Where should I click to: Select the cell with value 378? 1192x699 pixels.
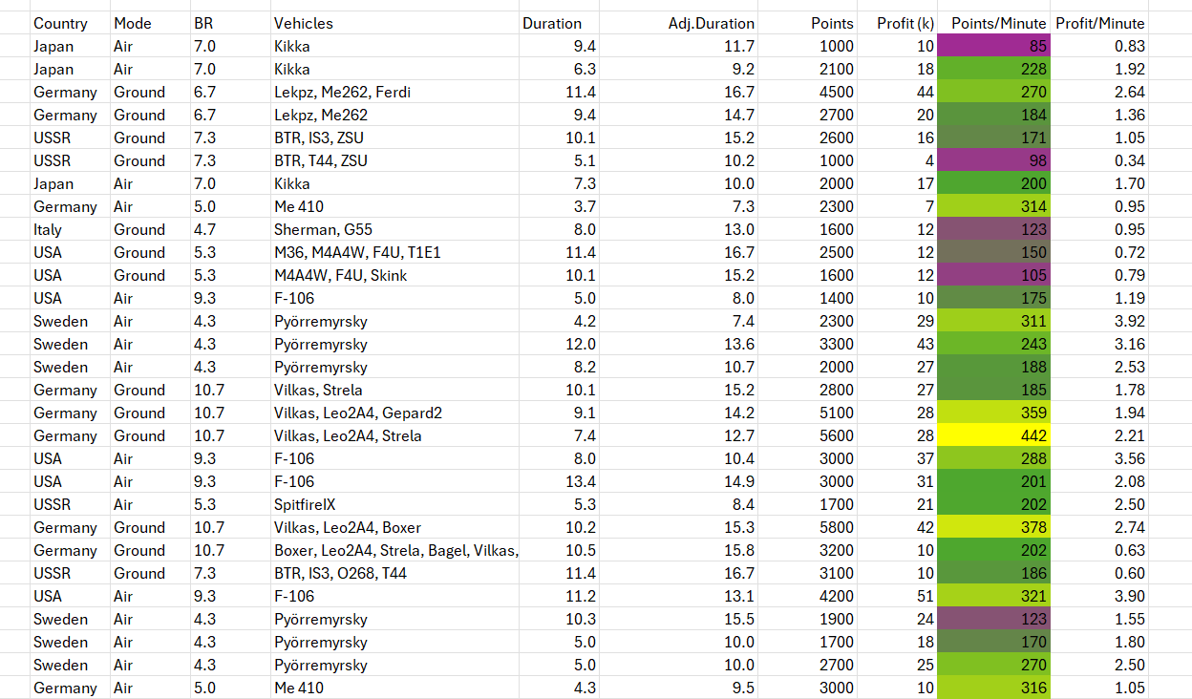[993, 527]
